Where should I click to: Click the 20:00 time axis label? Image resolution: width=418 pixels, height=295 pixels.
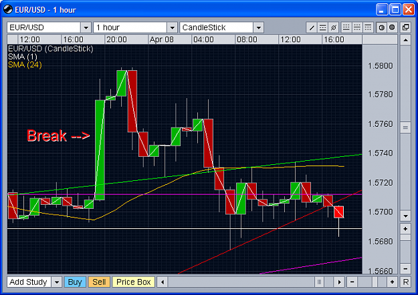pyautogui.click(x=116, y=39)
